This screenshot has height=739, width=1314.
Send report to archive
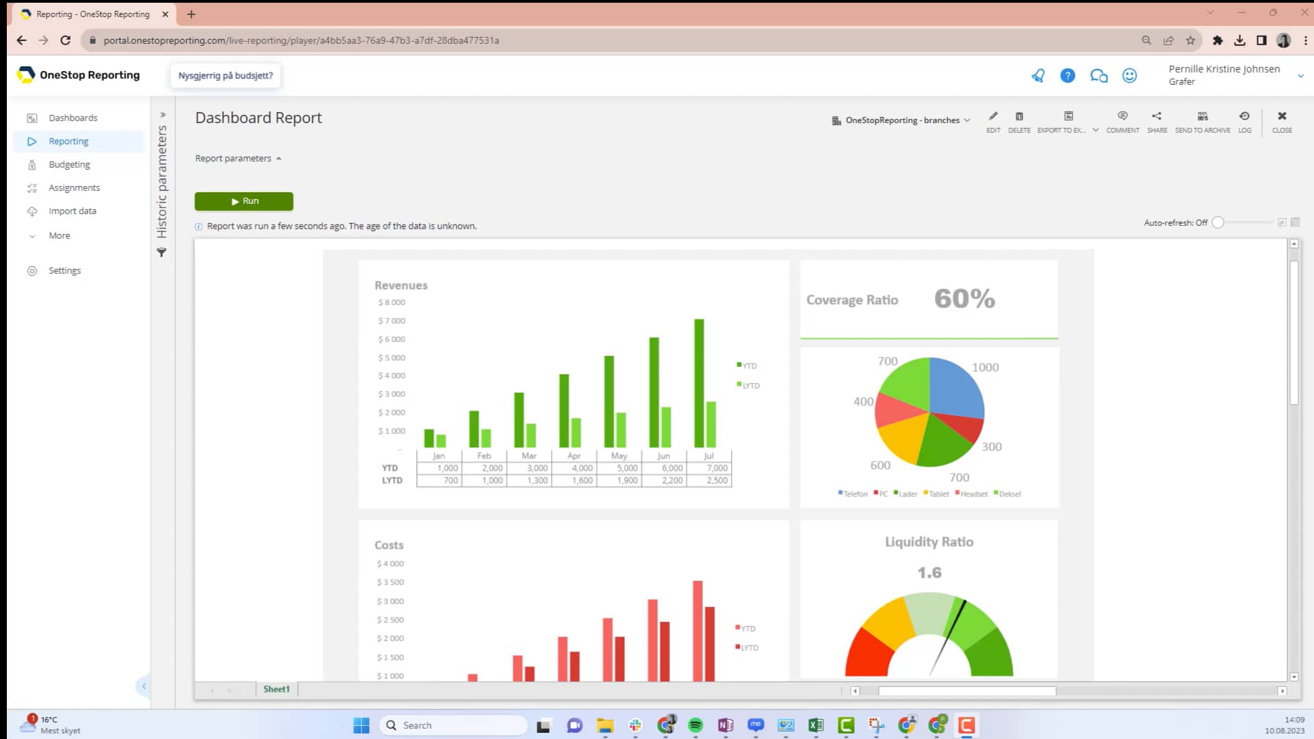tap(1202, 117)
